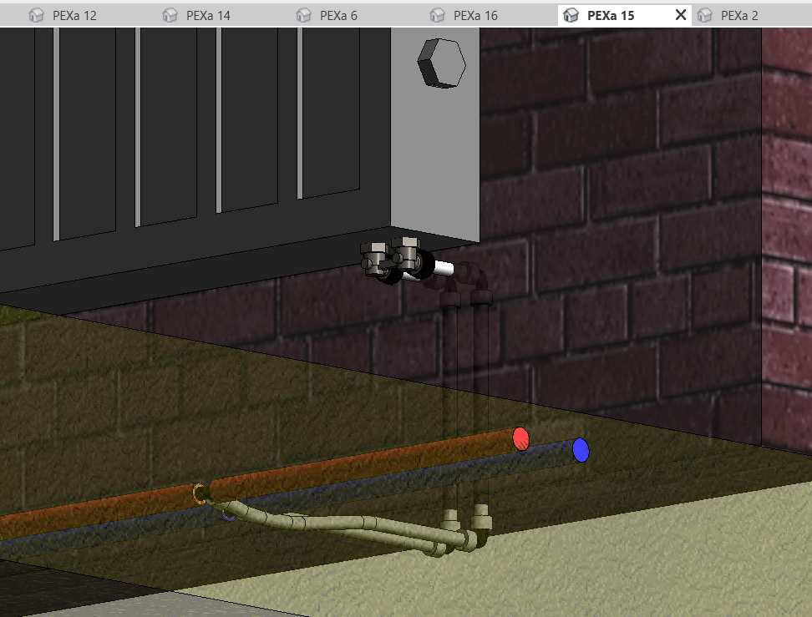
Task: Open the PEXa 14 view tab
Action: point(208,15)
